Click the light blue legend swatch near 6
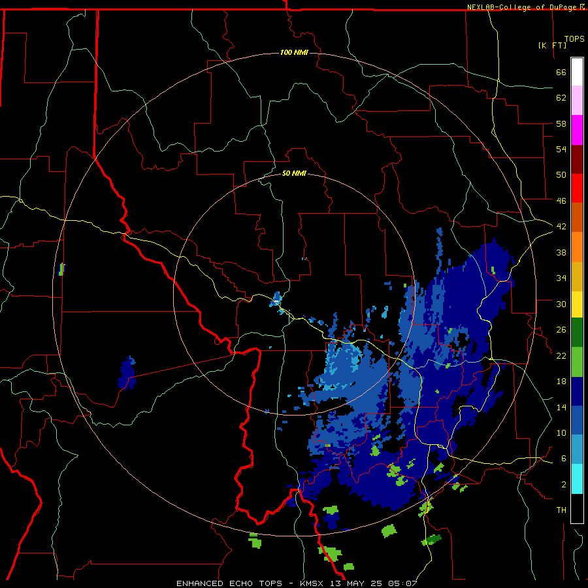 577,449
